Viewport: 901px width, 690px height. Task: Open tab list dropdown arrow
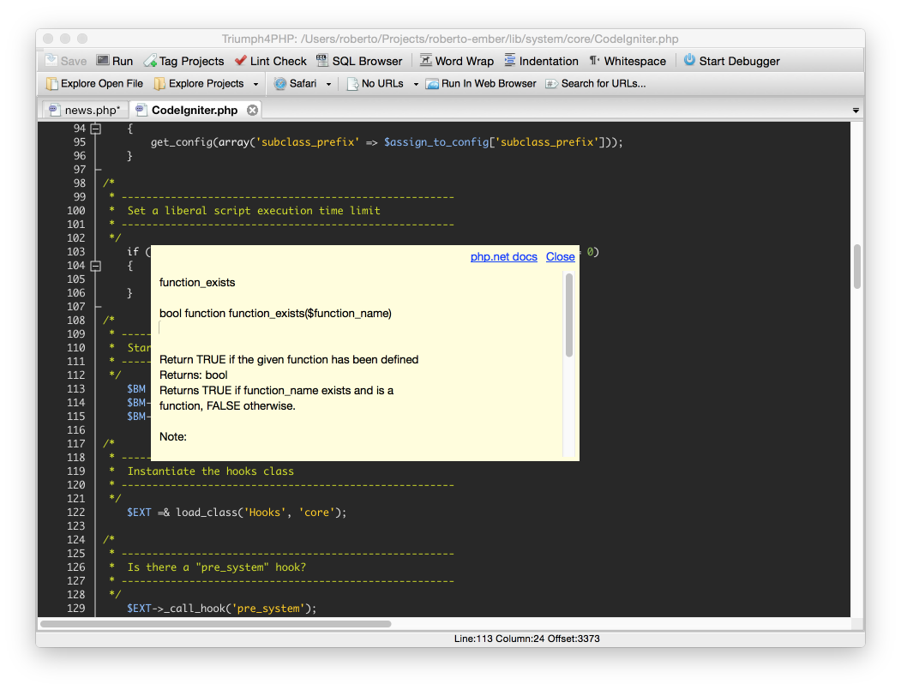(x=856, y=111)
